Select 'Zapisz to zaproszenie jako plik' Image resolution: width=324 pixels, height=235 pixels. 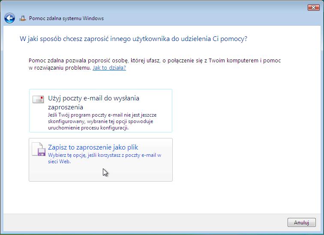101,160
